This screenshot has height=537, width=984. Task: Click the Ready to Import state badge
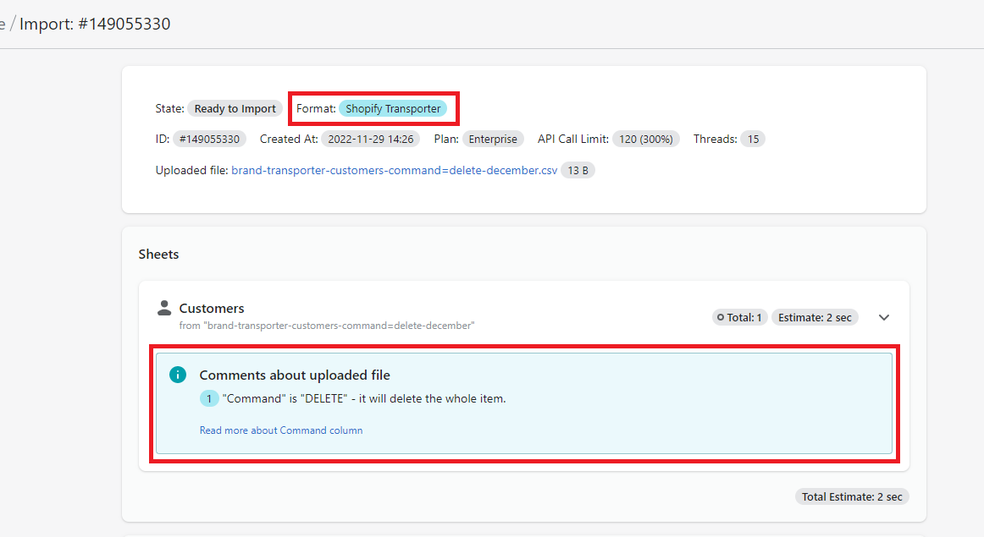(235, 108)
